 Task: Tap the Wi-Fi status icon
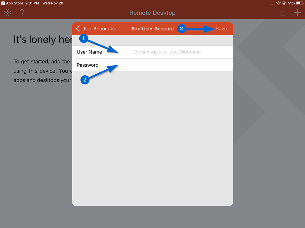(x=278, y=3)
